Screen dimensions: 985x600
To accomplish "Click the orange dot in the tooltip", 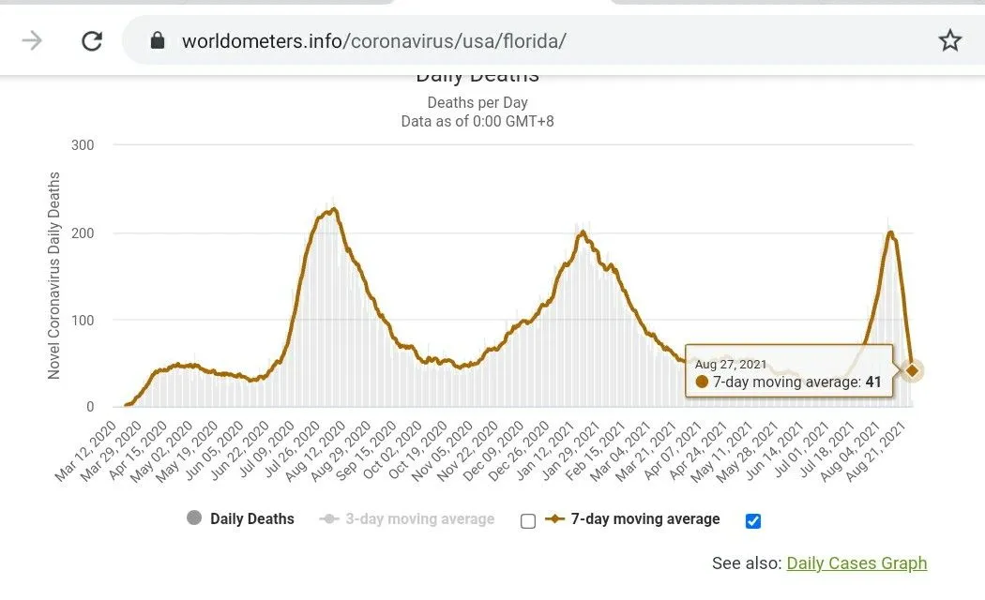I will [x=702, y=382].
